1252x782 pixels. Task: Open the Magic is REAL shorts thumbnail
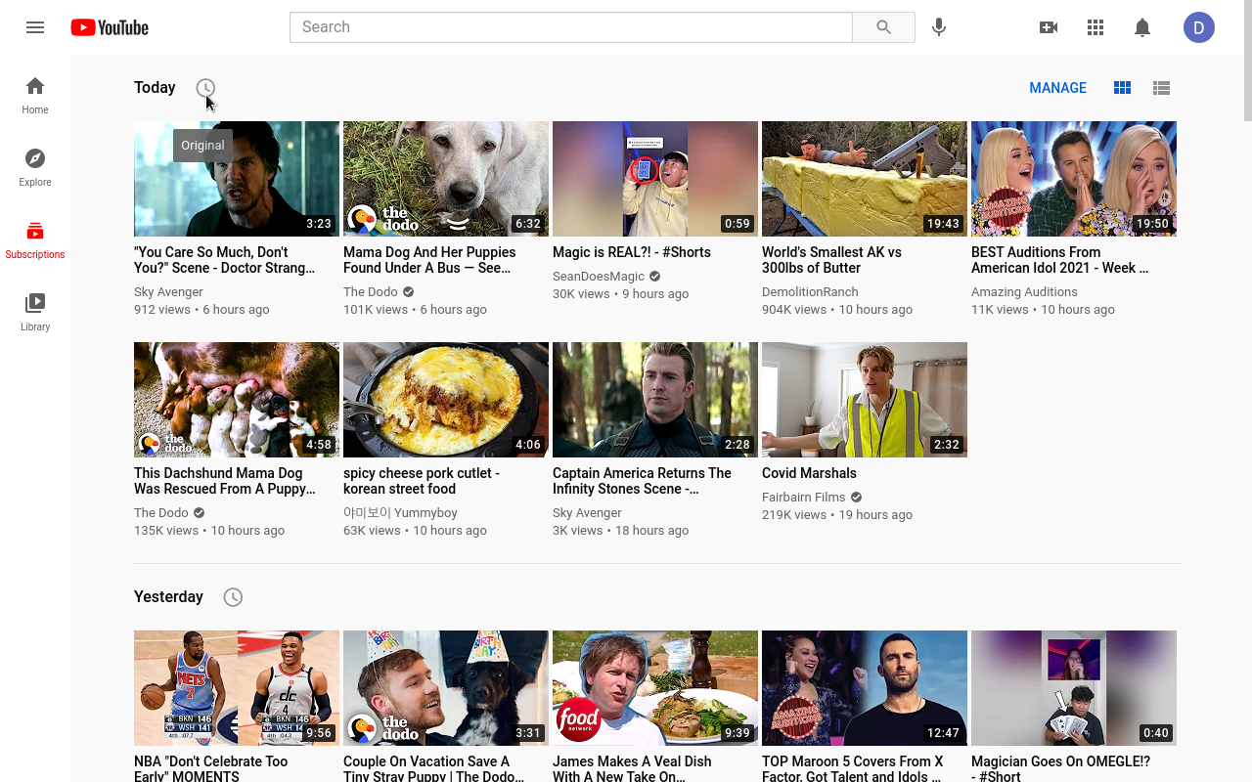655,179
